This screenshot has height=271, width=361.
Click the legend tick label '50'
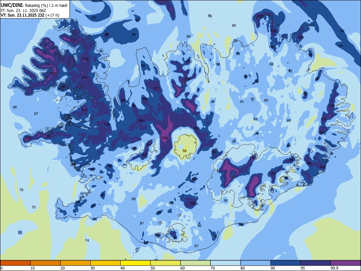[153, 268]
